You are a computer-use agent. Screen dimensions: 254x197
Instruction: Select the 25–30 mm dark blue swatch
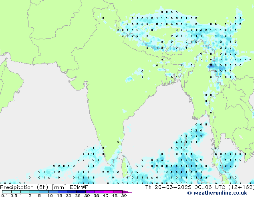pyautogui.click(x=81, y=192)
